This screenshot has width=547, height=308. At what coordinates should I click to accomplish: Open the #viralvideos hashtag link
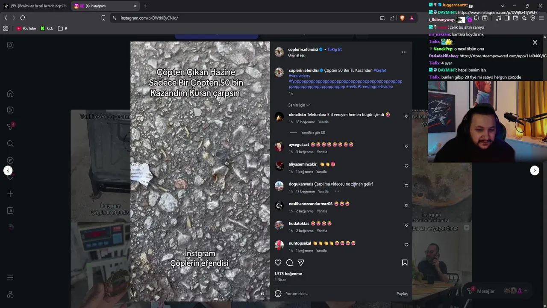(299, 76)
